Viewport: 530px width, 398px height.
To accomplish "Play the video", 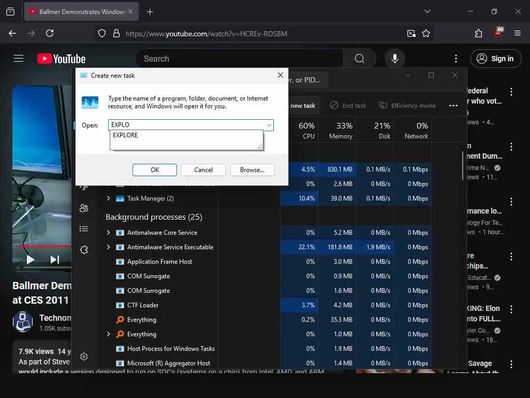I will pyautogui.click(x=31, y=260).
